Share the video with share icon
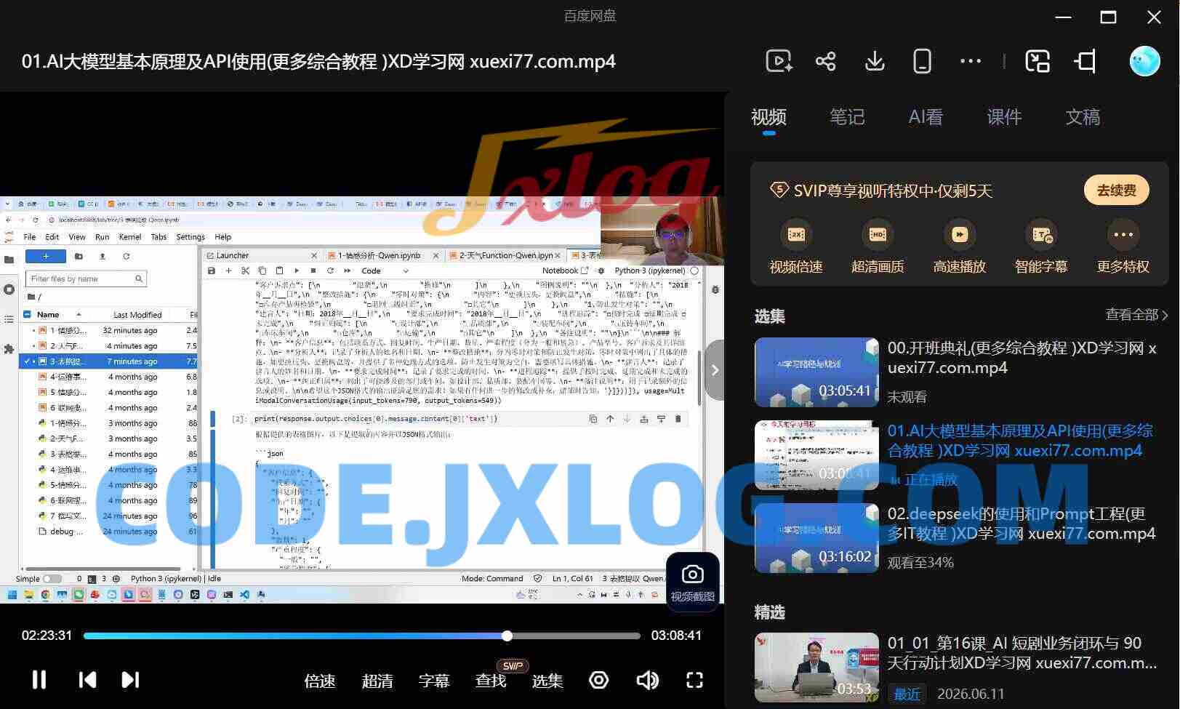1180x709 pixels. click(x=825, y=61)
